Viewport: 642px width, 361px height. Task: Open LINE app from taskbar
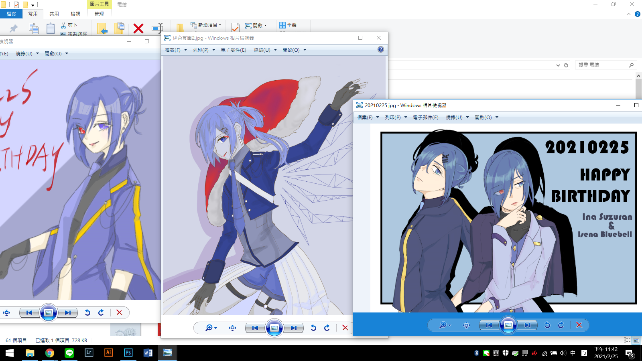pos(69,353)
